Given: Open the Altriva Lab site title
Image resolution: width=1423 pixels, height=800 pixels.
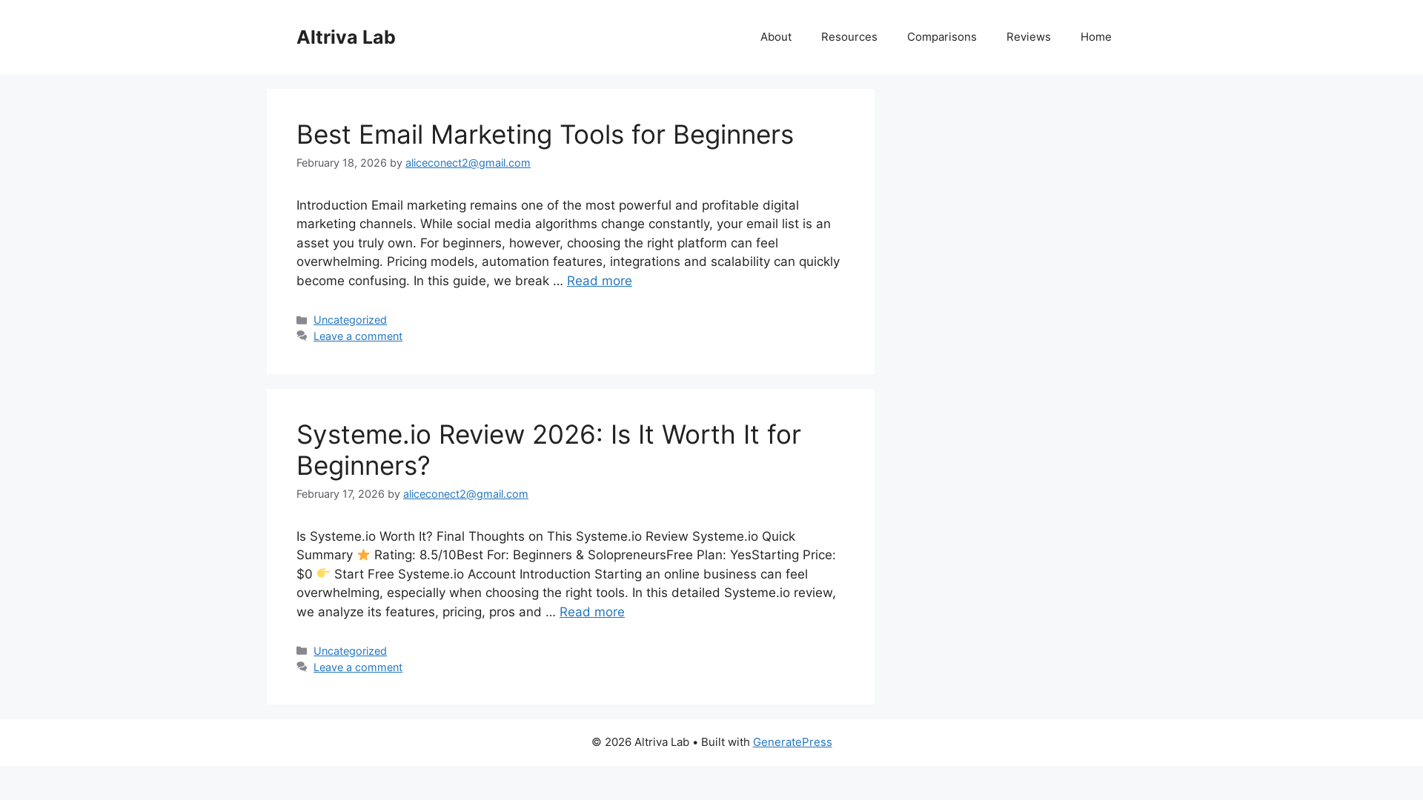Looking at the screenshot, I should 345,37.
